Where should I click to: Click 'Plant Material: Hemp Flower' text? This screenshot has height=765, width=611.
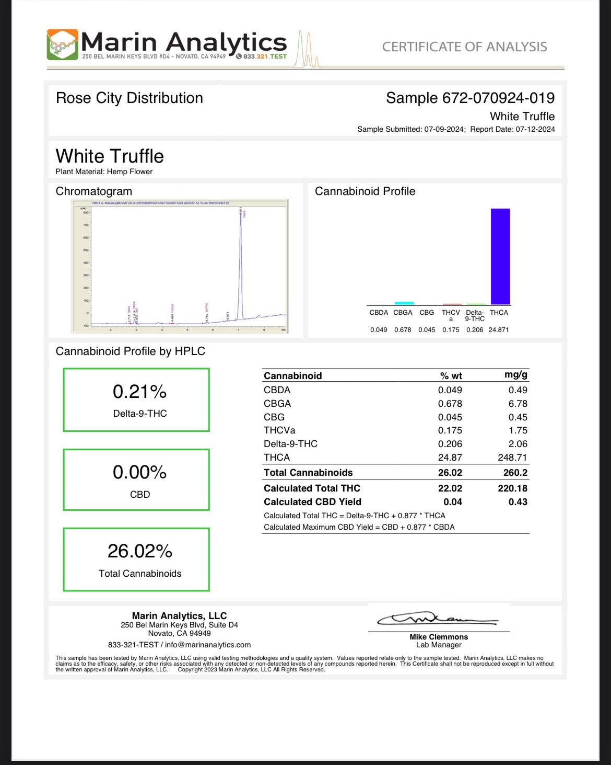[104, 172]
